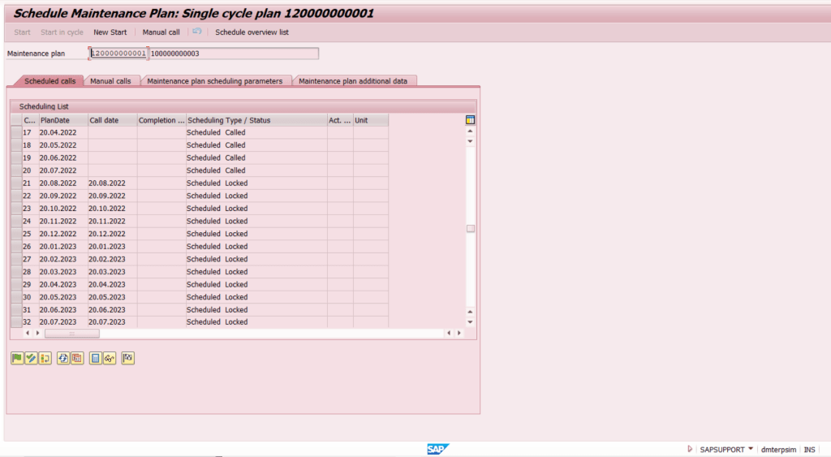The width and height of the screenshot is (831, 457).
Task: Click the checkered flag icon
Action: (127, 358)
